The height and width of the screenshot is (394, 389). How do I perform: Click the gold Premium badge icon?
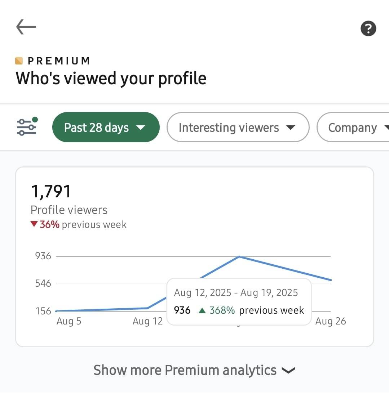click(19, 61)
